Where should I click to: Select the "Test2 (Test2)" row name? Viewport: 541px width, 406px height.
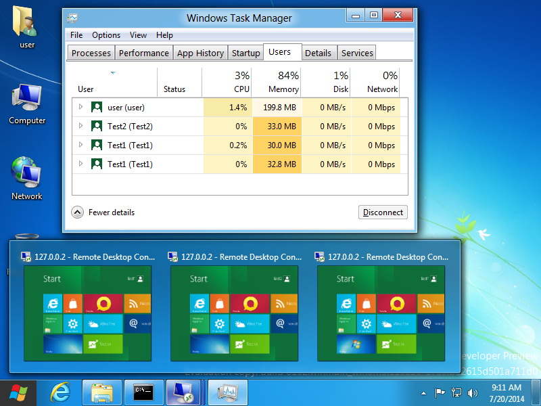pos(130,127)
